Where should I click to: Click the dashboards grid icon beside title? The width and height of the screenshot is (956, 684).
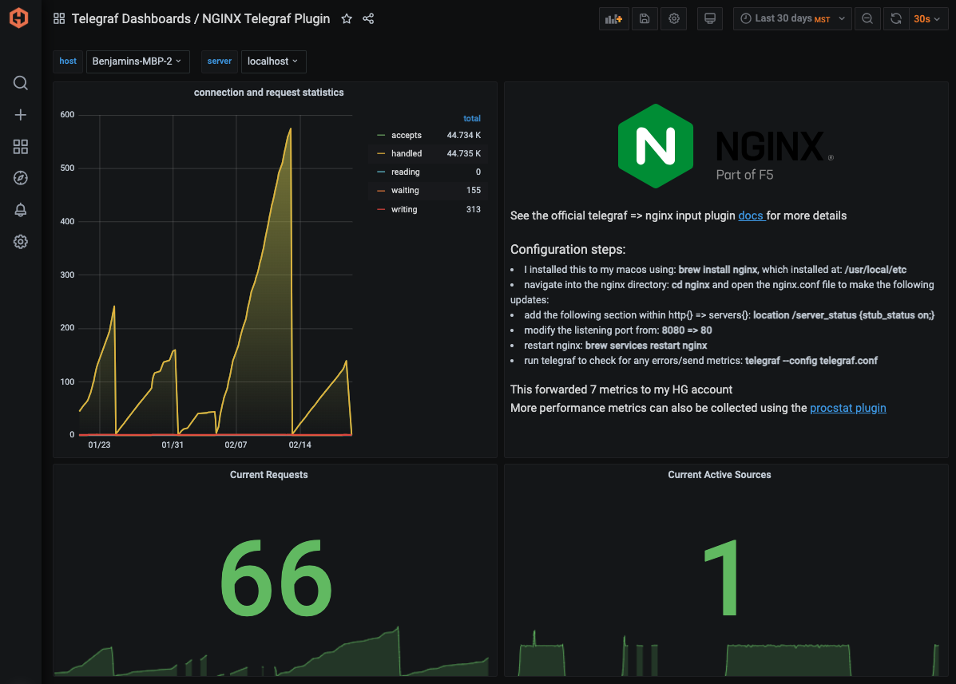59,19
